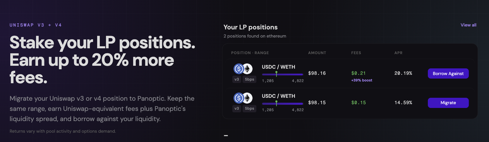Select the v3 badge in second position
The image size is (489, 142).
[x=237, y=109]
